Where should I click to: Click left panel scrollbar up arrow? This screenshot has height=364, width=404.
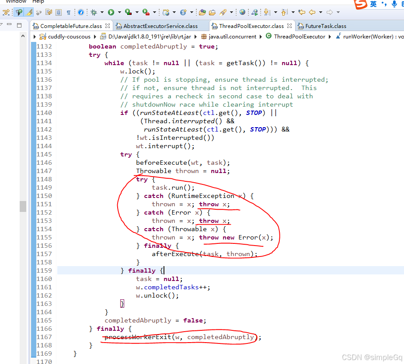pyautogui.click(x=23, y=36)
